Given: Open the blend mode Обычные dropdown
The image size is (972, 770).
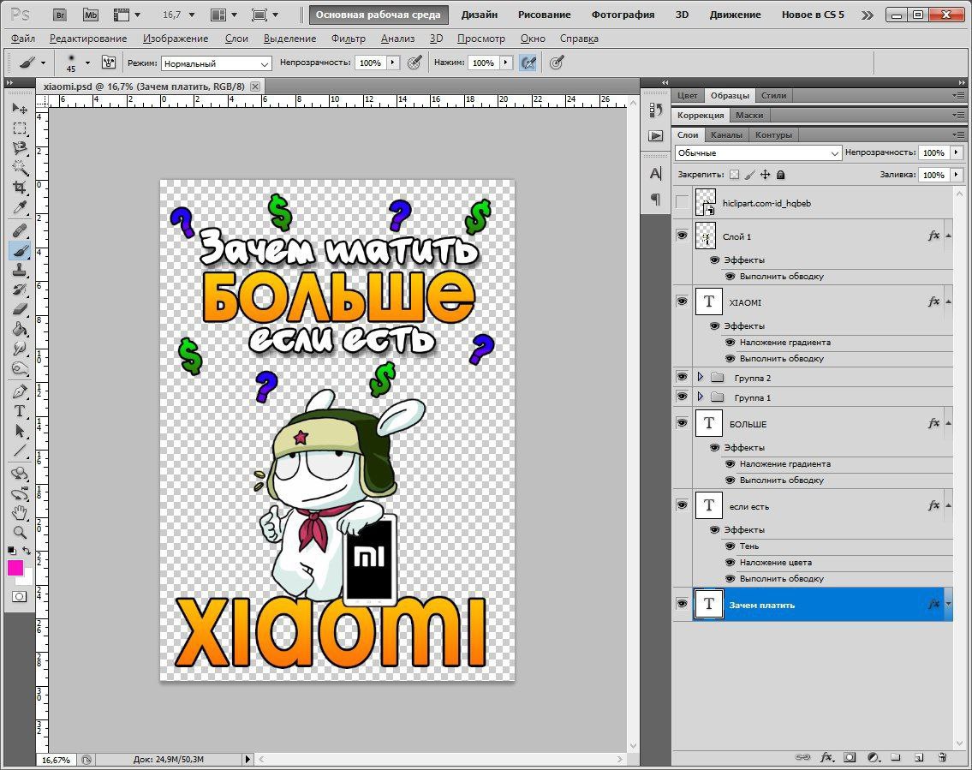Looking at the screenshot, I should tap(758, 152).
